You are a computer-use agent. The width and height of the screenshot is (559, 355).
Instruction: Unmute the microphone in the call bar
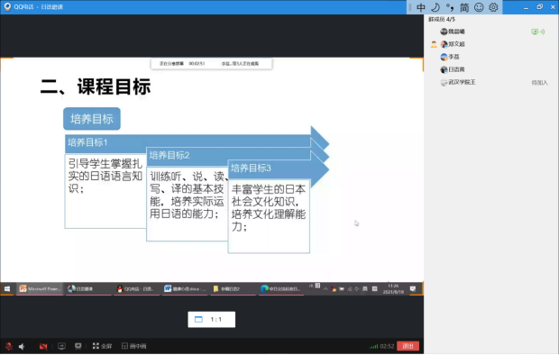pyautogui.click(x=9, y=346)
